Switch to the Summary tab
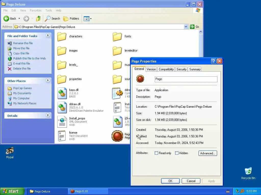 coord(195,69)
